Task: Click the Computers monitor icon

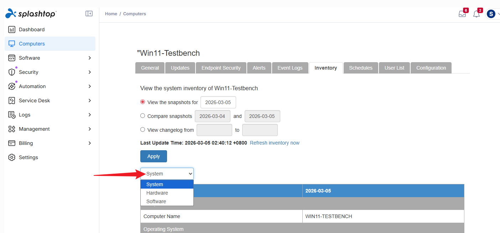Action: (x=12, y=44)
